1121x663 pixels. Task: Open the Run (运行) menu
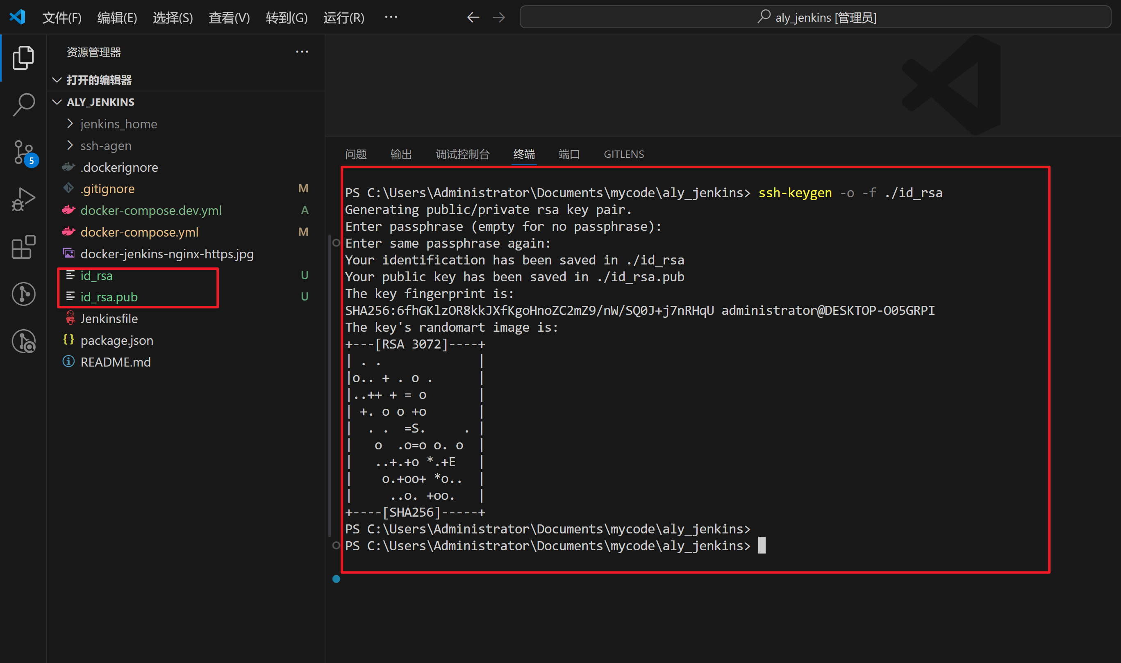tap(343, 17)
